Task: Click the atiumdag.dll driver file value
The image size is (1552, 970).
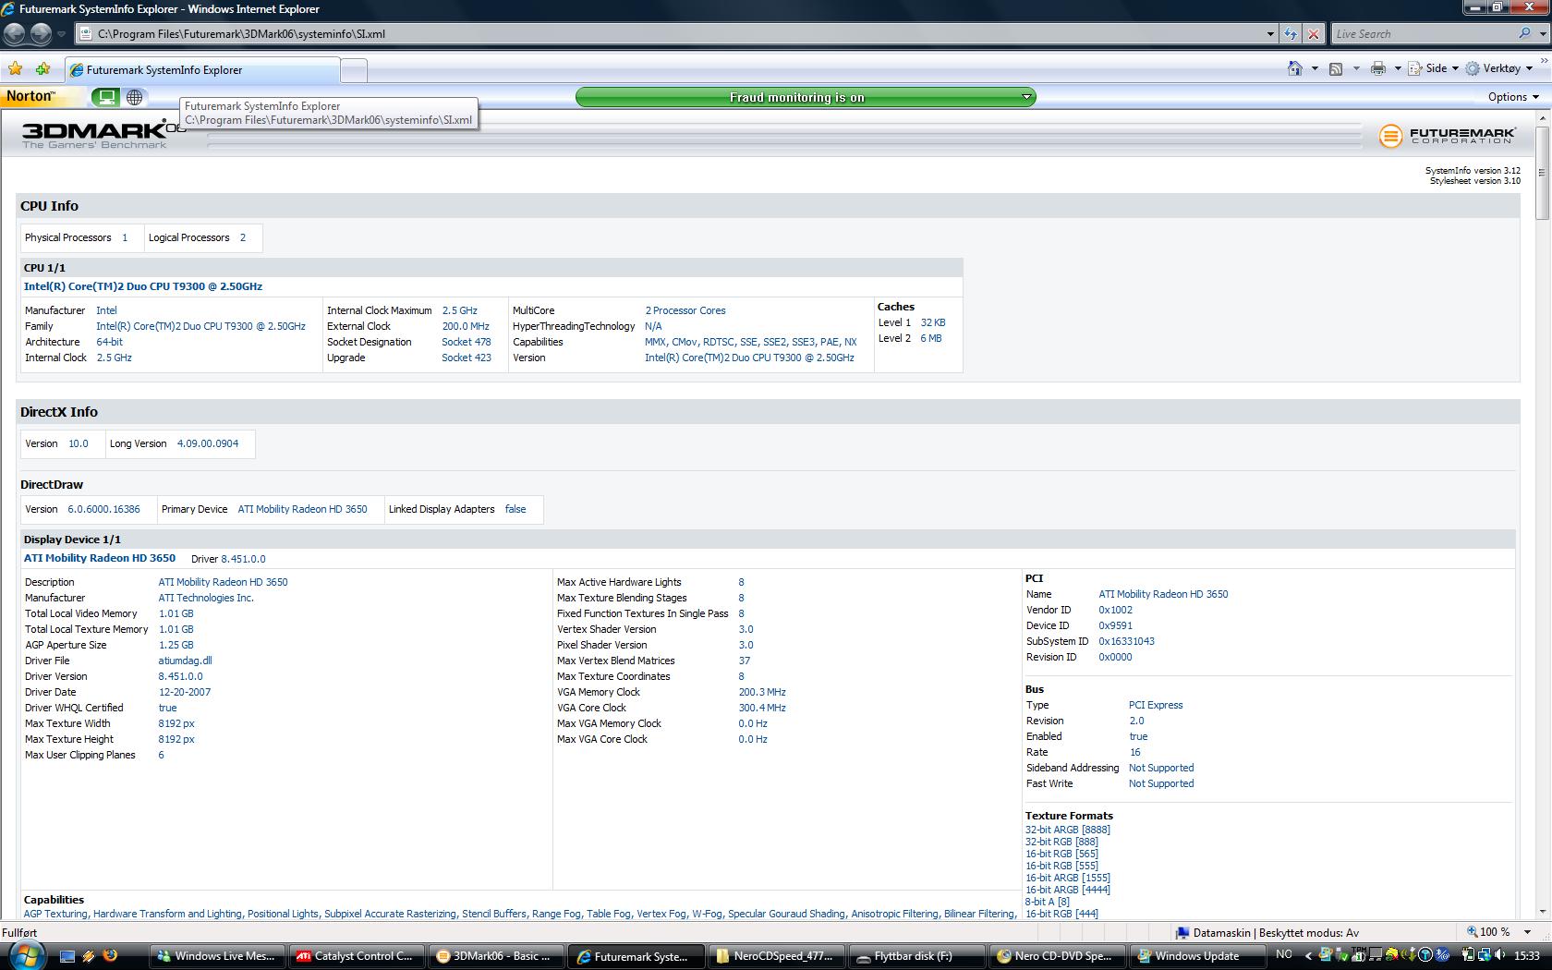Action: click(185, 661)
